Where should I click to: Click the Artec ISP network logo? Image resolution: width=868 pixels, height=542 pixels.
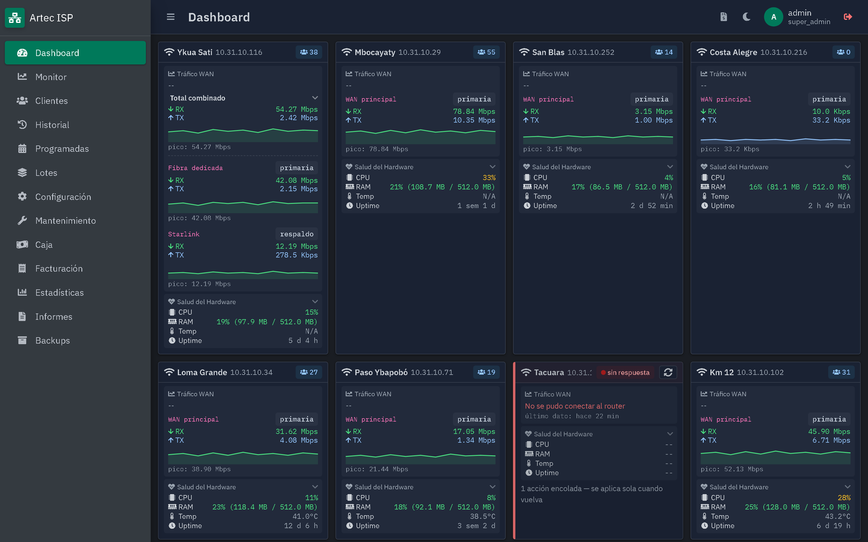coord(15,17)
